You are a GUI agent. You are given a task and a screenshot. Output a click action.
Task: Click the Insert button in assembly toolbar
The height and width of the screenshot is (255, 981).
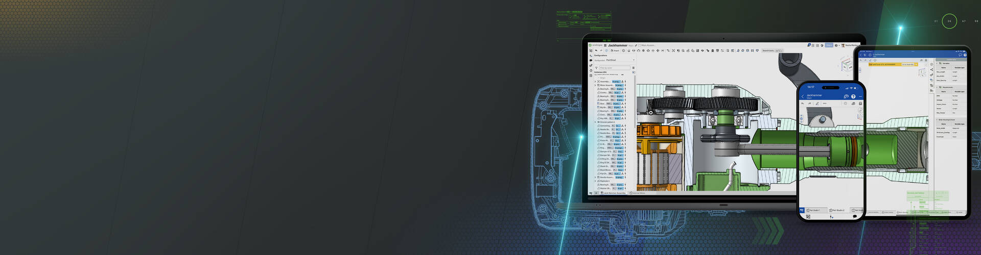point(615,50)
